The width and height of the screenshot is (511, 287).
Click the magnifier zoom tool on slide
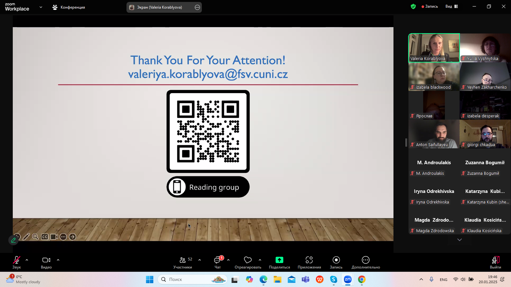[x=35, y=237]
